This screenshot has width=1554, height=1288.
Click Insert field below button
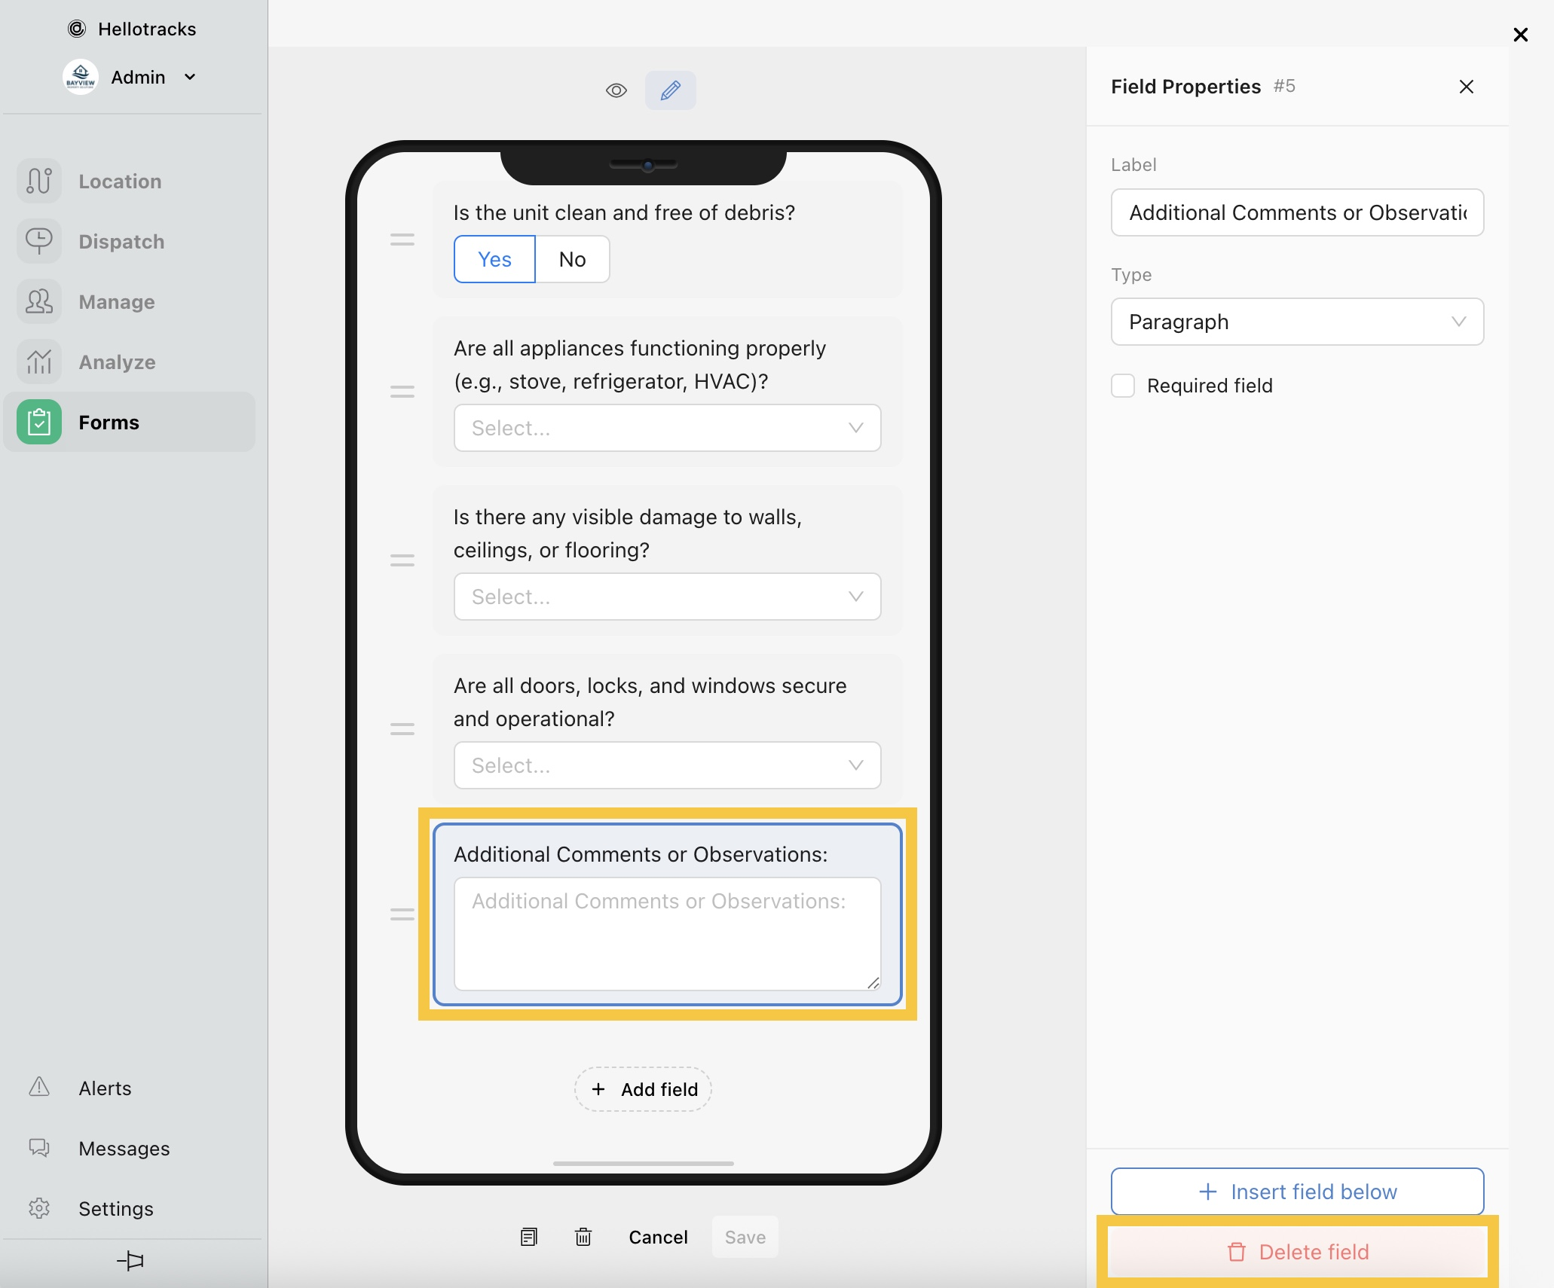click(x=1297, y=1192)
